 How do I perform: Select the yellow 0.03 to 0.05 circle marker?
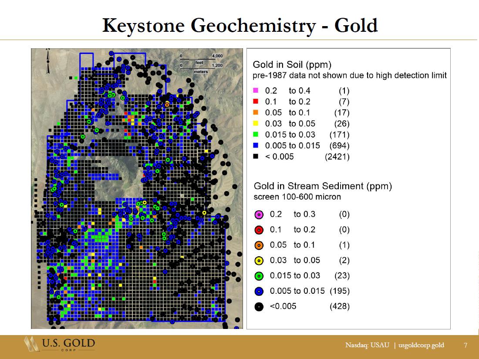258,261
